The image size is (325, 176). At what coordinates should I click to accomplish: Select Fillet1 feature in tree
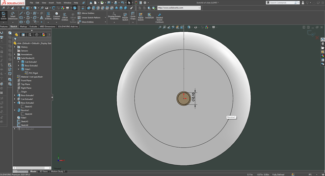[24, 118]
